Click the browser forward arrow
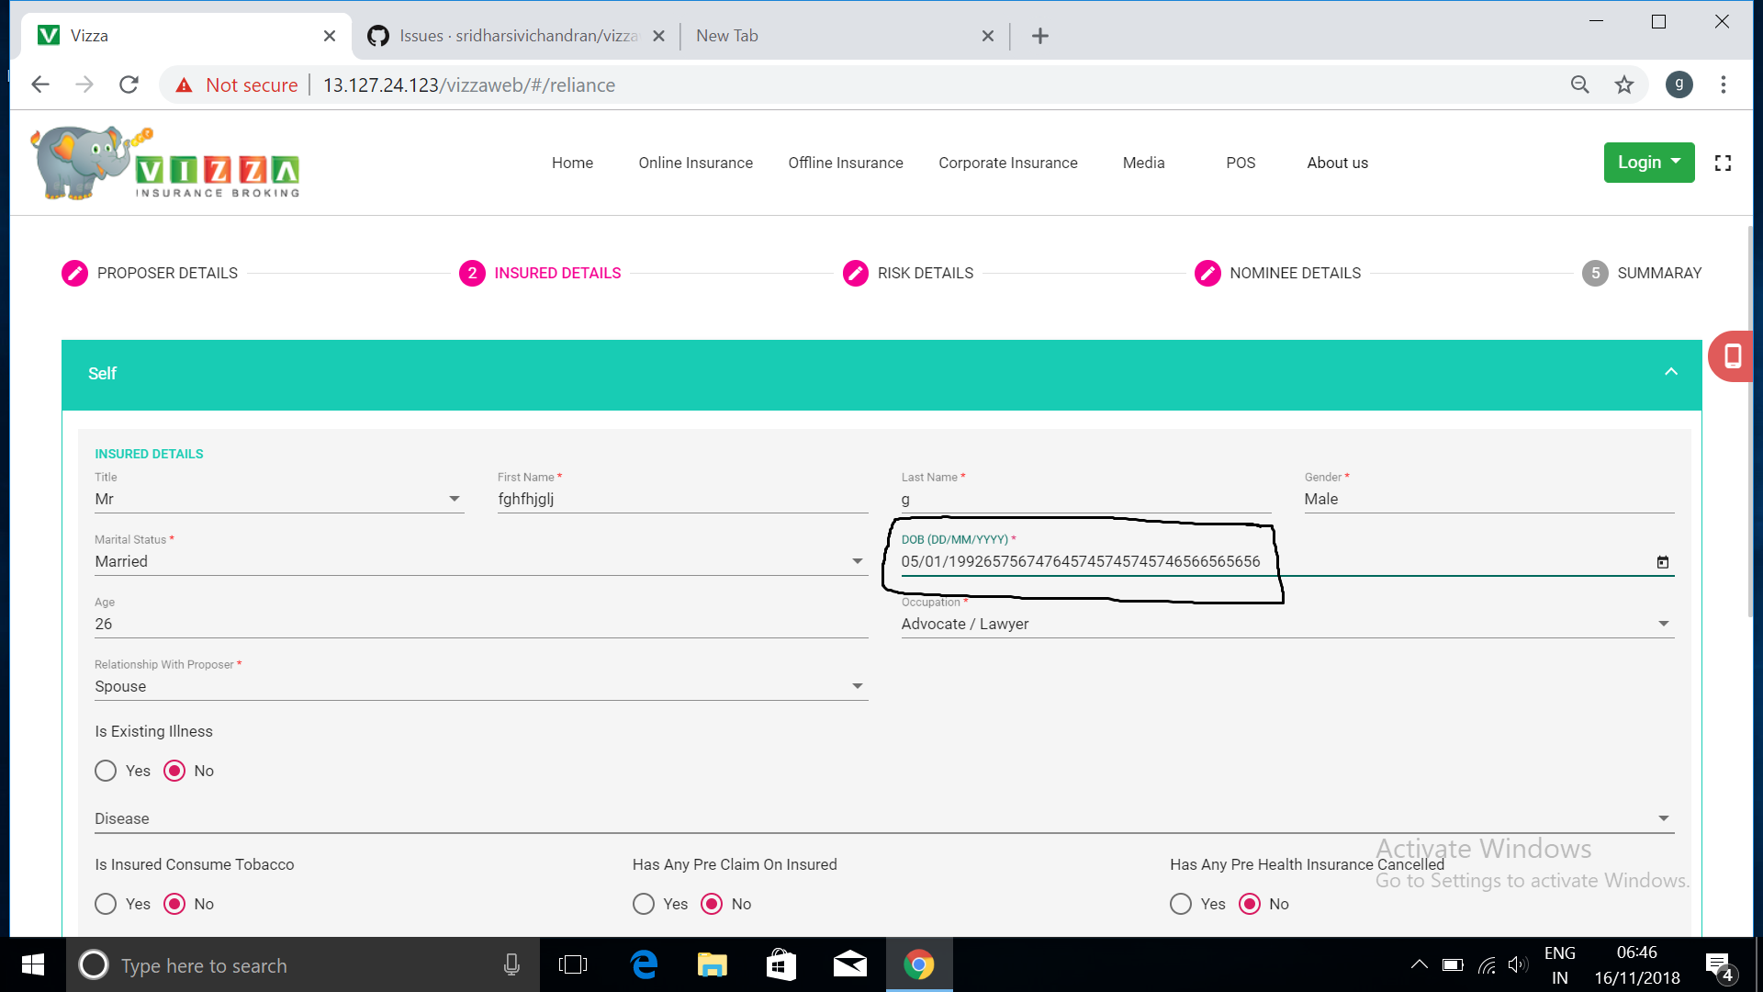The height and width of the screenshot is (992, 1763). (x=84, y=85)
